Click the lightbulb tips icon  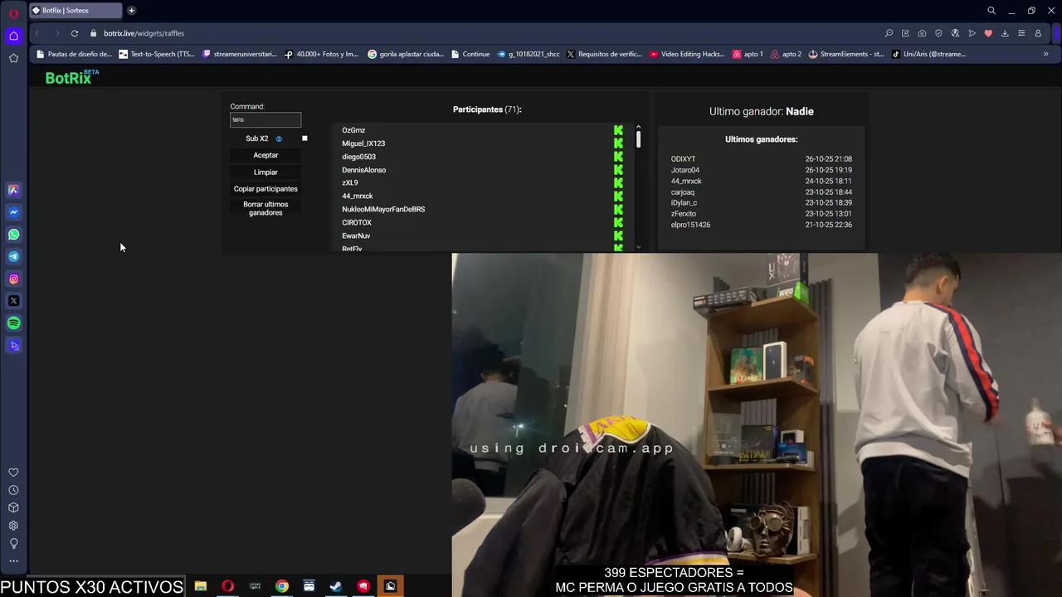tap(13, 544)
